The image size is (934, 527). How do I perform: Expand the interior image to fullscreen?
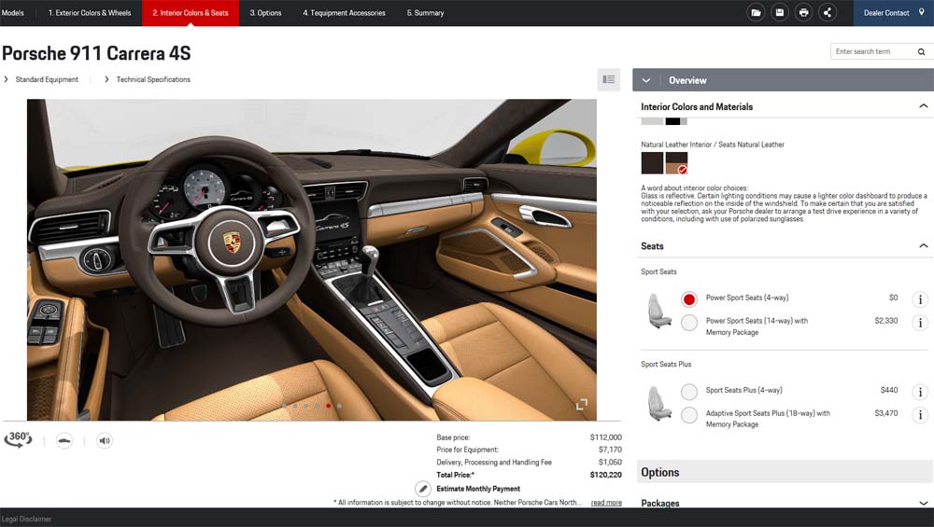[x=582, y=404]
